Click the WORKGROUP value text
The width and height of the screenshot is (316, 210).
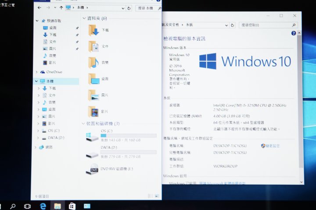[225, 166]
